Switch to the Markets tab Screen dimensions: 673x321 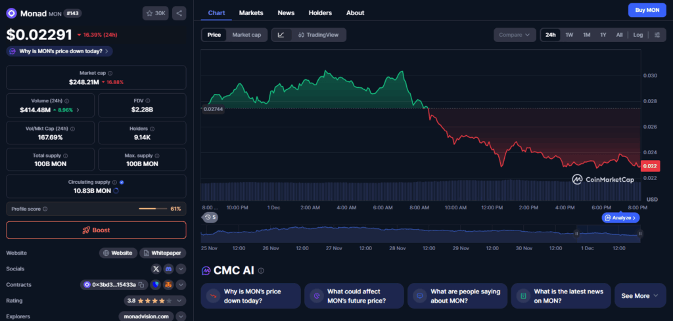coord(250,12)
